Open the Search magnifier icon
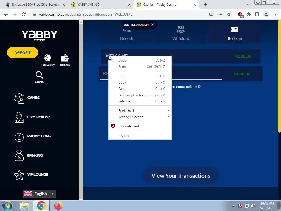 click(39, 75)
